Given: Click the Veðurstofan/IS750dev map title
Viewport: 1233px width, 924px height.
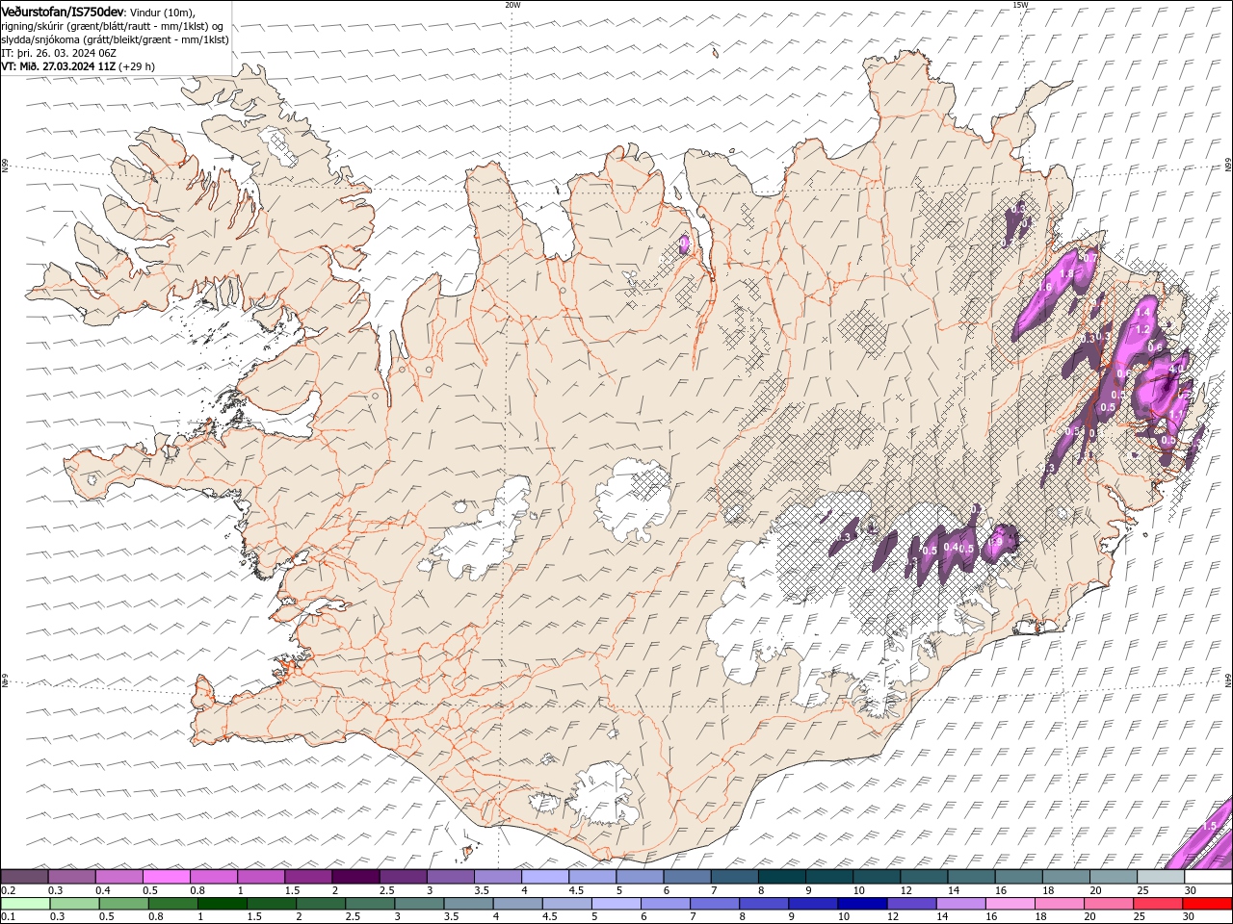Looking at the screenshot, I should tap(63, 11).
